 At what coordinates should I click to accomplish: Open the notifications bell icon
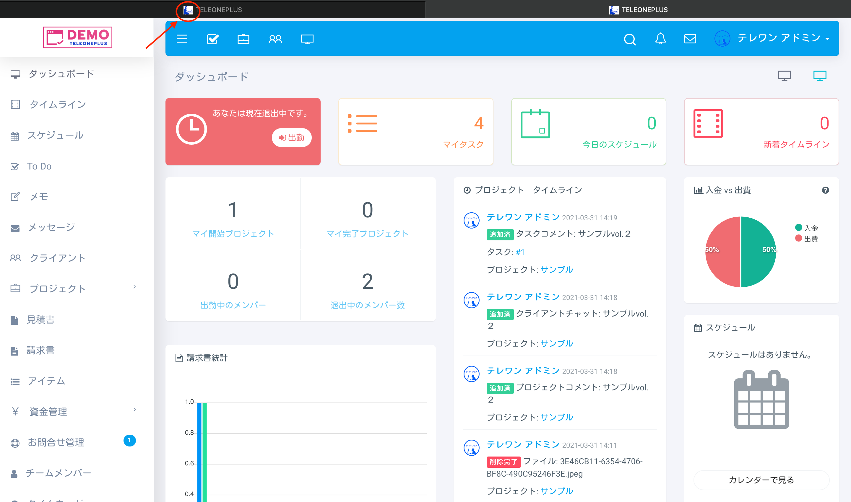pos(660,39)
